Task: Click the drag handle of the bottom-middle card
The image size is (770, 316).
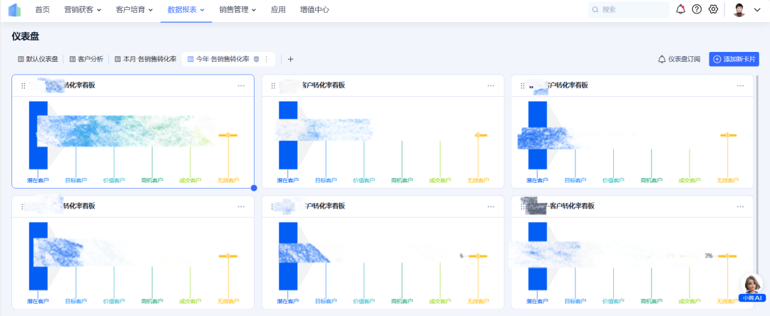Action: pos(273,206)
